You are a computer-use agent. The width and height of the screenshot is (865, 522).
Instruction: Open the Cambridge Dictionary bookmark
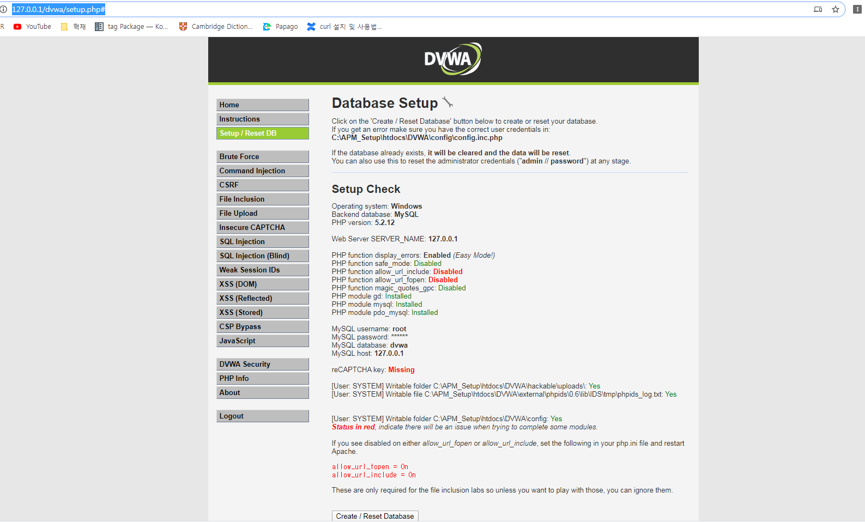(x=216, y=26)
